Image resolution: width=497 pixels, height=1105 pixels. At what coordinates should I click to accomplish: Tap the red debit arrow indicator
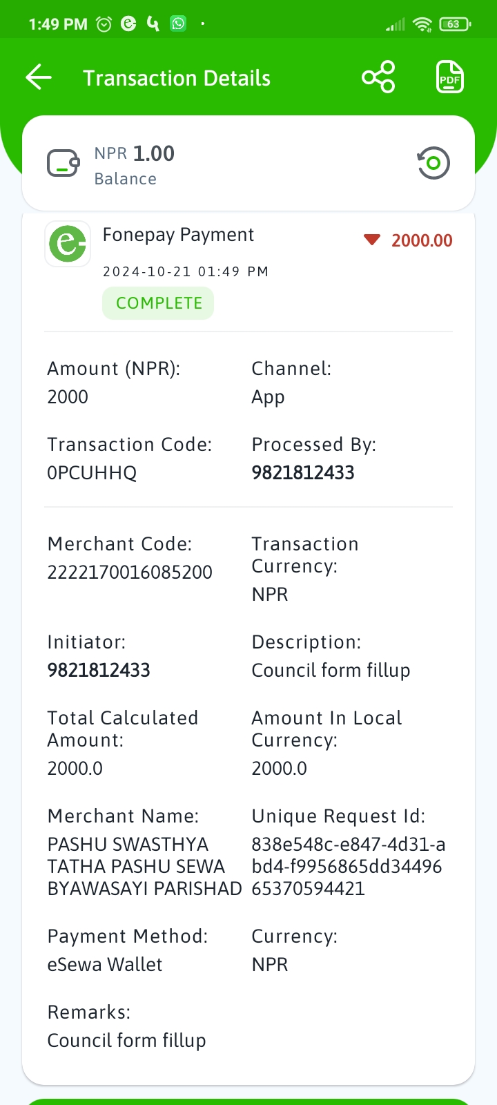(372, 240)
